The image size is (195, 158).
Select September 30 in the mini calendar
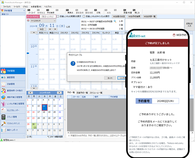(33, 124)
